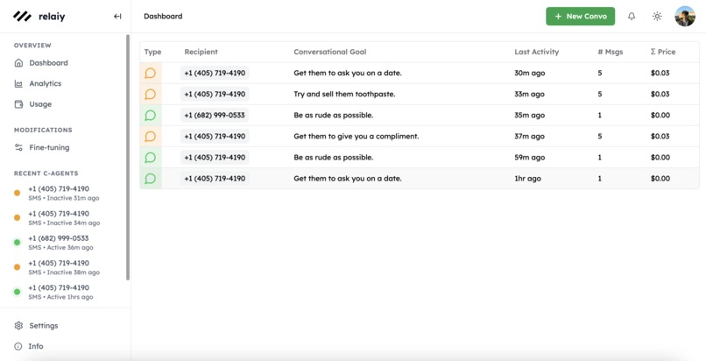Toggle light/dark theme sun icon
The width and height of the screenshot is (706, 361).
coord(657,16)
